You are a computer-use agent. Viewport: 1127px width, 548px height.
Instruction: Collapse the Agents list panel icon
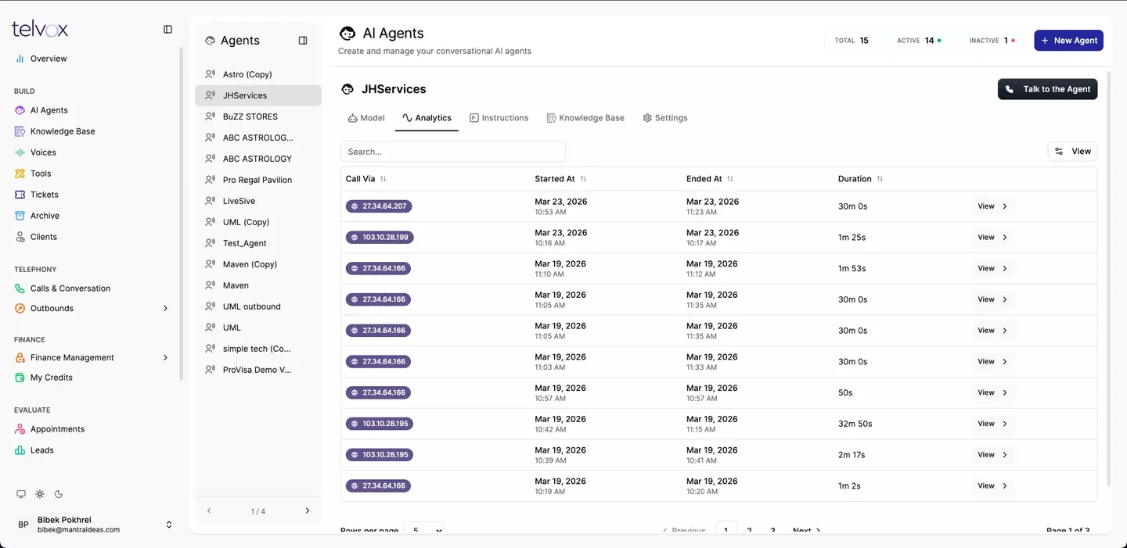(303, 41)
